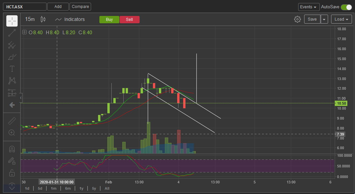Image resolution: width=355 pixels, height=194 pixels.
Task: Click the L8.20 low value
Action: (x=69, y=32)
